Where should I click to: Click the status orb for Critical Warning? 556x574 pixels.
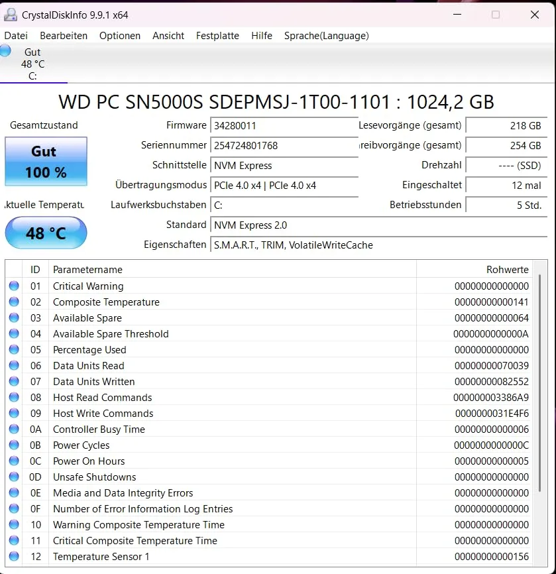(14, 286)
